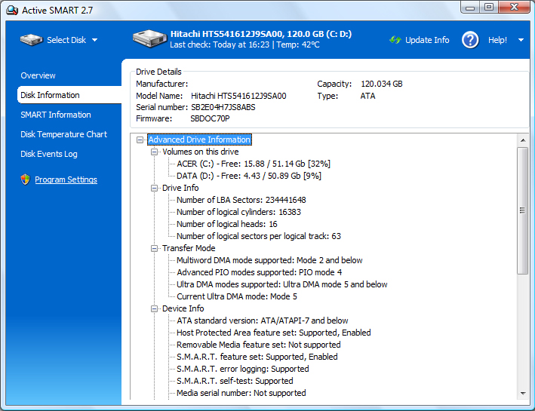Select ATA standard version row
535x411 pixels.
click(x=263, y=321)
